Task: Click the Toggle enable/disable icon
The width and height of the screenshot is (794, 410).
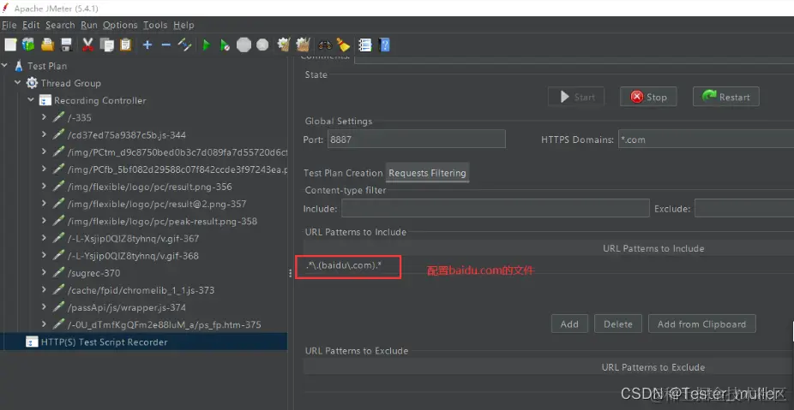Action: 184,45
